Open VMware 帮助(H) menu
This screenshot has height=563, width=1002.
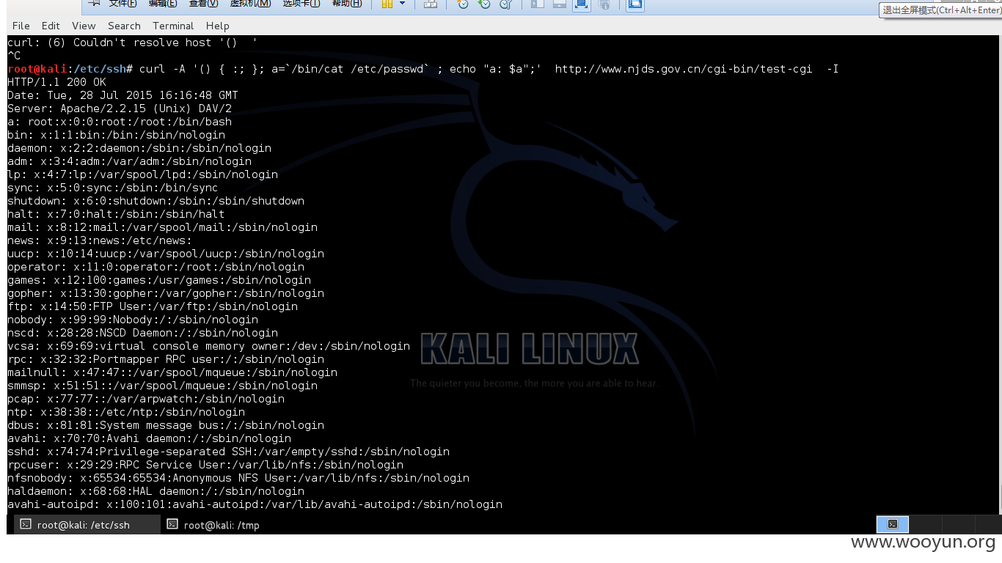coord(347,4)
